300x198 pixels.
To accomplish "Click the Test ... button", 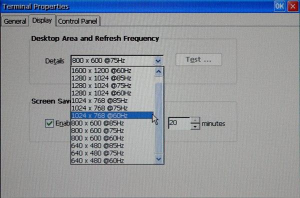I will pos(198,59).
